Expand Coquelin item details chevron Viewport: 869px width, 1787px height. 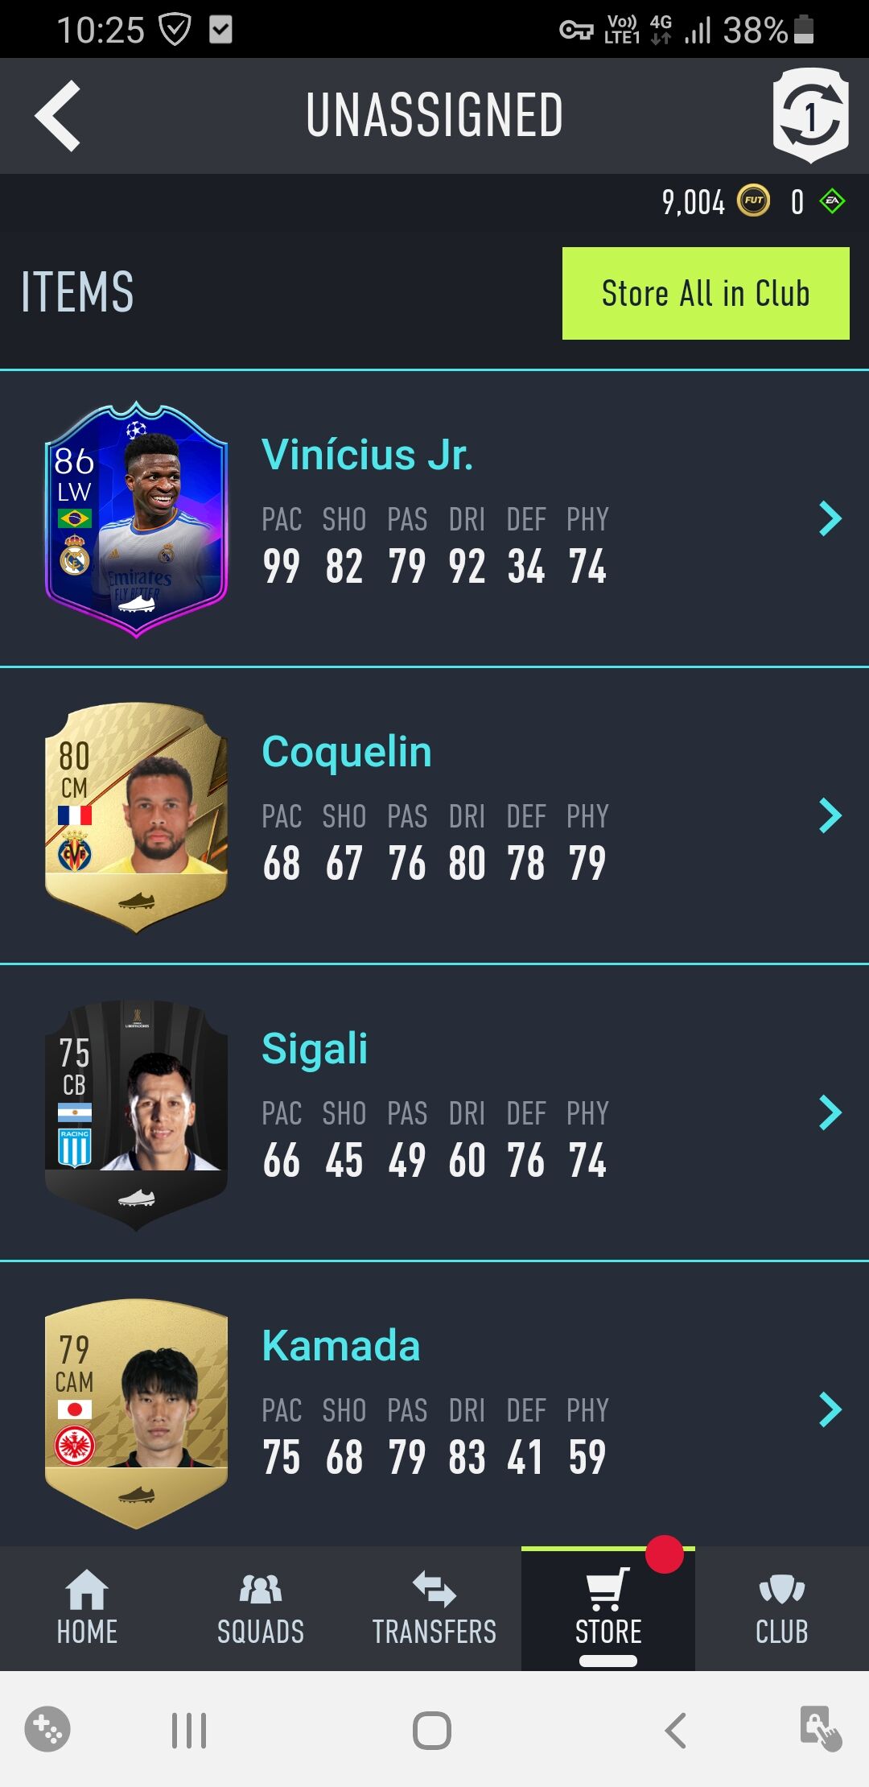[x=830, y=815]
